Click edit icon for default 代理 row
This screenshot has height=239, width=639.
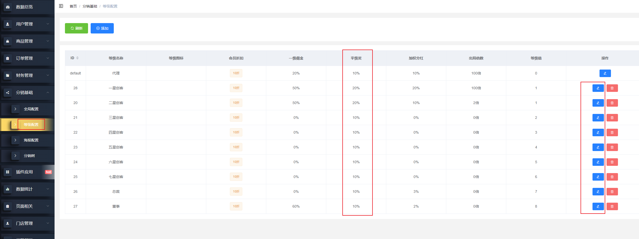click(605, 73)
